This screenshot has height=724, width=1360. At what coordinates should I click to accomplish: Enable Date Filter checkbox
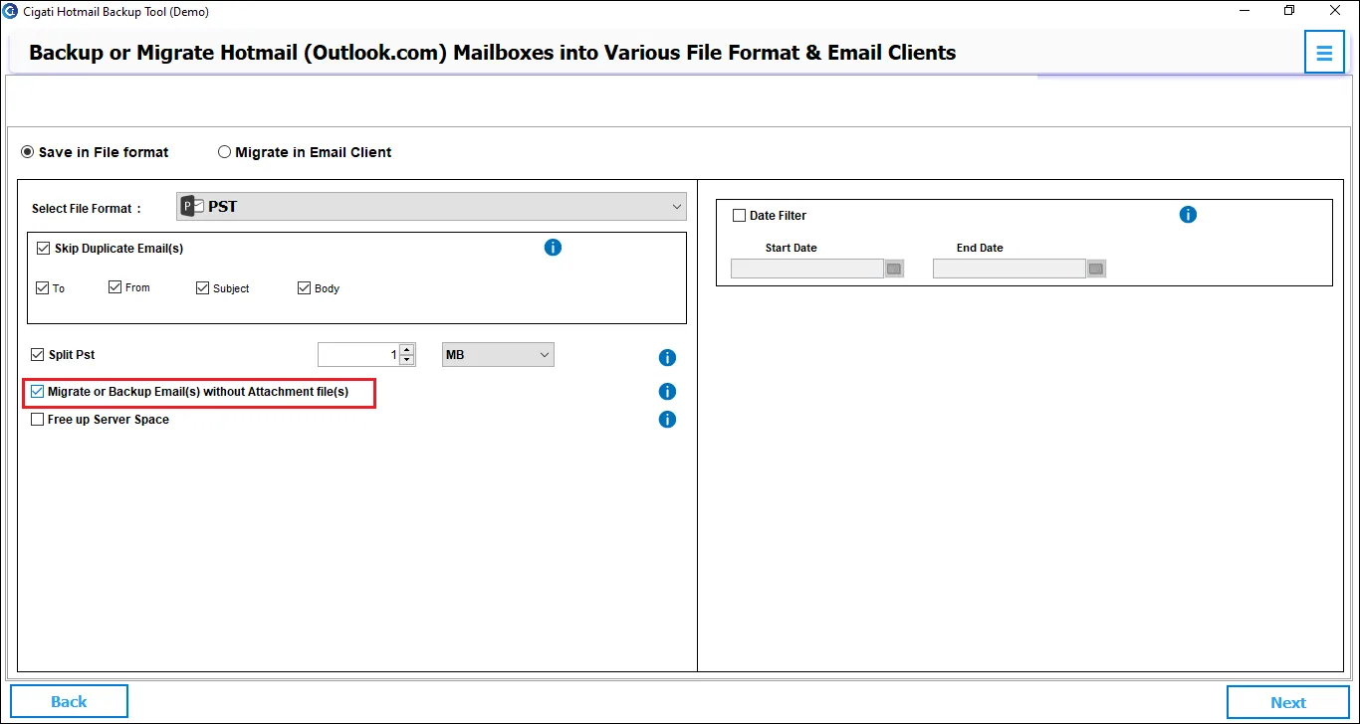pyautogui.click(x=739, y=215)
